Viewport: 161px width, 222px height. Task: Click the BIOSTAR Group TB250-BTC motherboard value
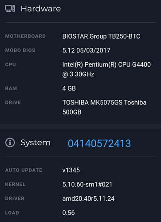pyautogui.click(x=101, y=36)
